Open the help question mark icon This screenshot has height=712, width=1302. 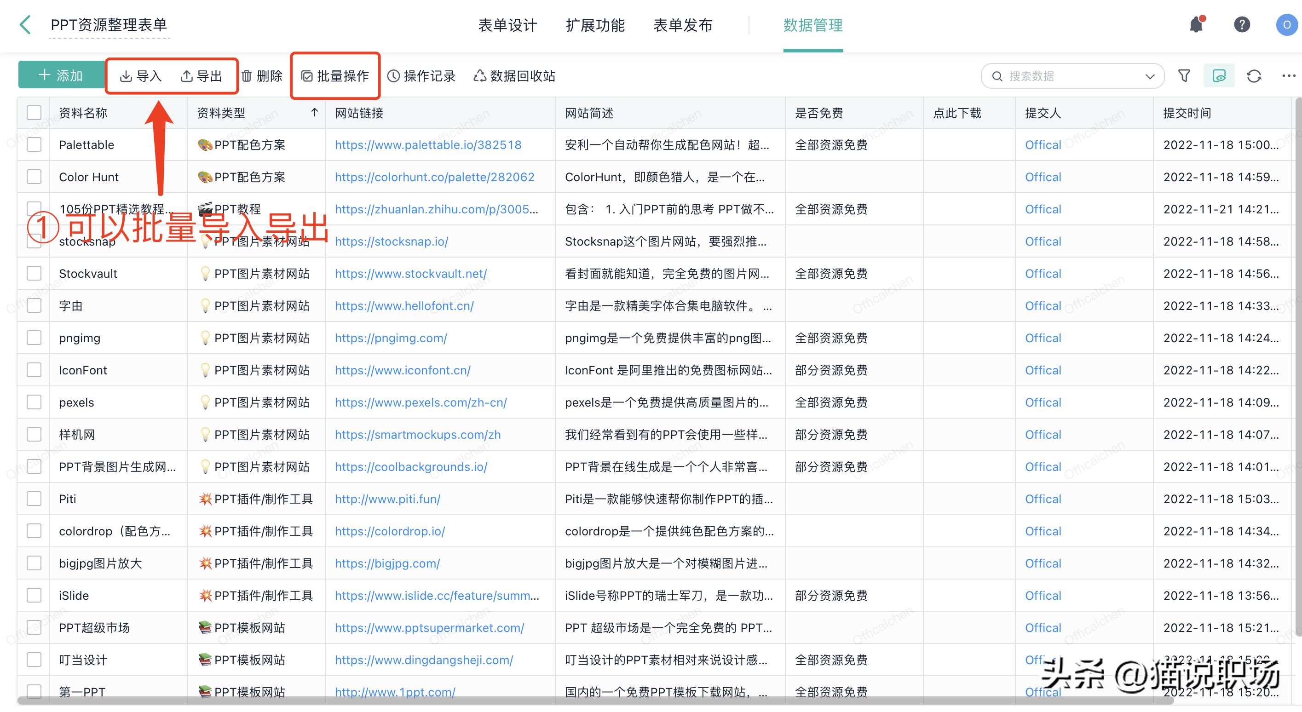(x=1242, y=25)
